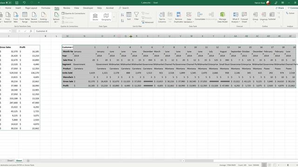Open Manage Data Model
Image resolution: width=298 pixels, height=167 pixels.
coord(223,17)
